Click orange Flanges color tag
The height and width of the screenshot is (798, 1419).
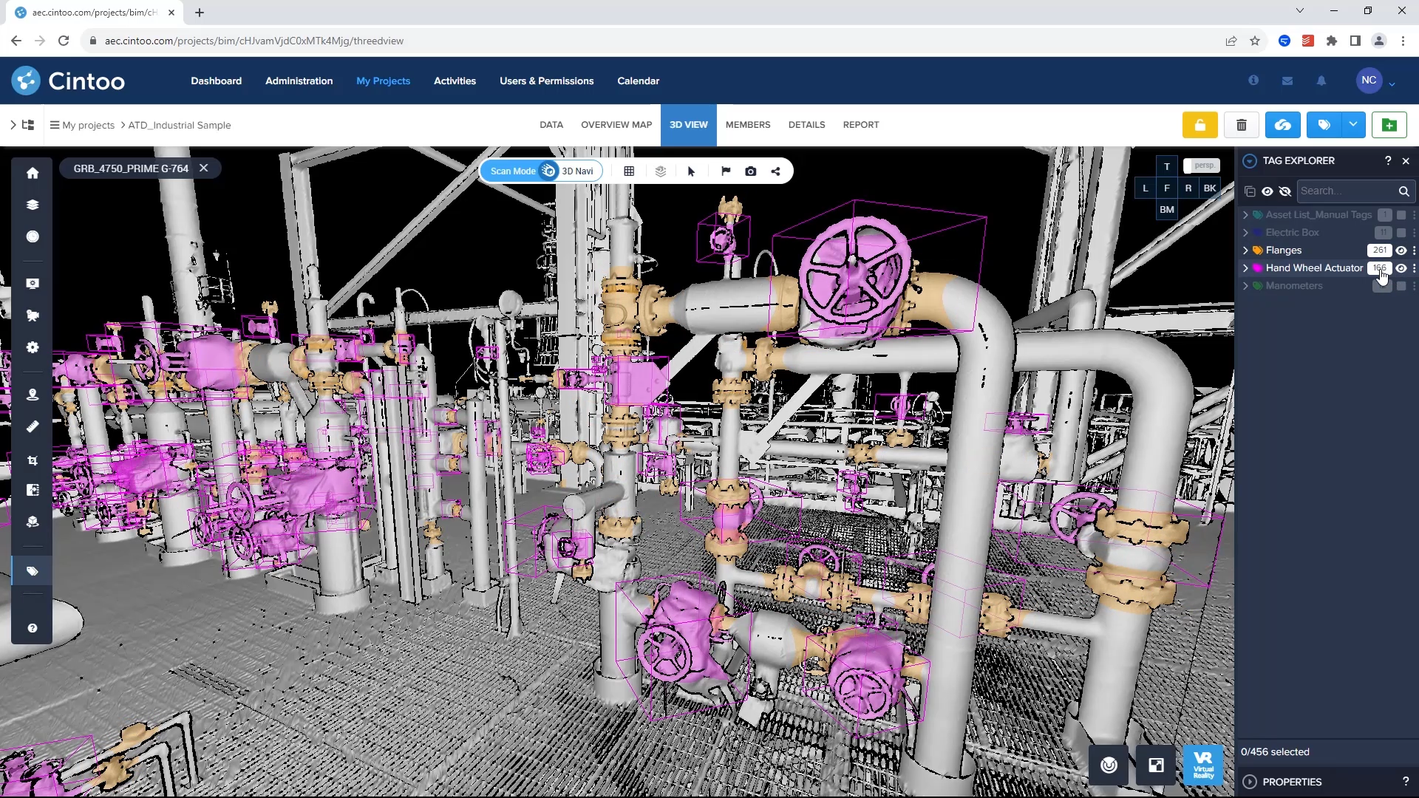1257,250
